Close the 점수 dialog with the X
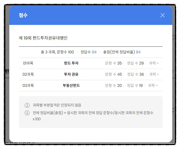The width and height of the screenshot is (180, 149). pyautogui.click(x=162, y=15)
